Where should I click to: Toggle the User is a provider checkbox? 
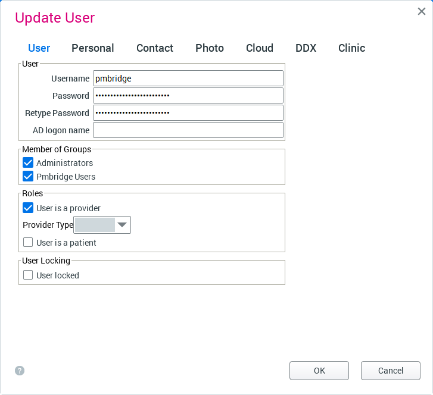[28, 208]
